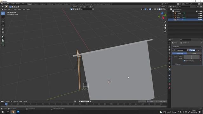The height and width of the screenshot is (114, 203).
Task: Open the Material properties tab
Action: [x=169, y=84]
